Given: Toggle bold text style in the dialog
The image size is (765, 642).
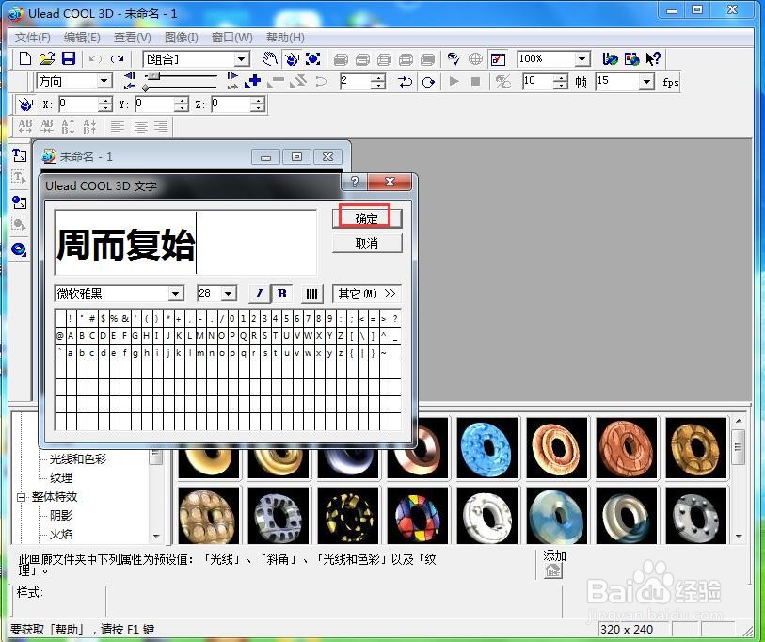Looking at the screenshot, I should click(x=282, y=294).
